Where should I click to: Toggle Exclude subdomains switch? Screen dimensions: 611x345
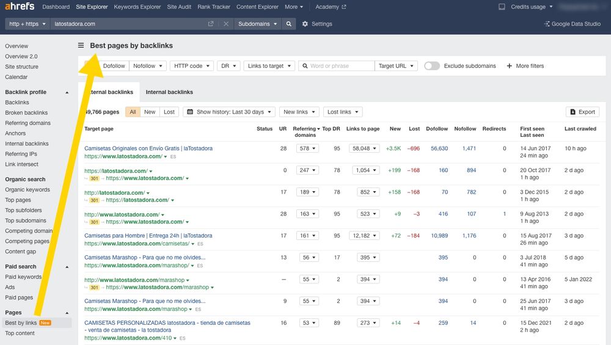(x=432, y=66)
